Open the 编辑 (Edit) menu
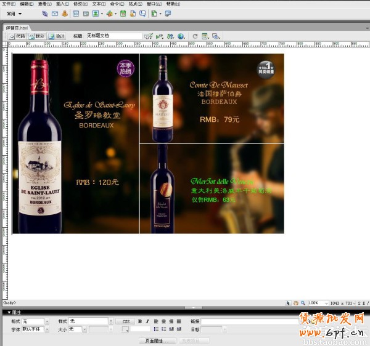The height and width of the screenshot is (346, 370). point(27,4)
